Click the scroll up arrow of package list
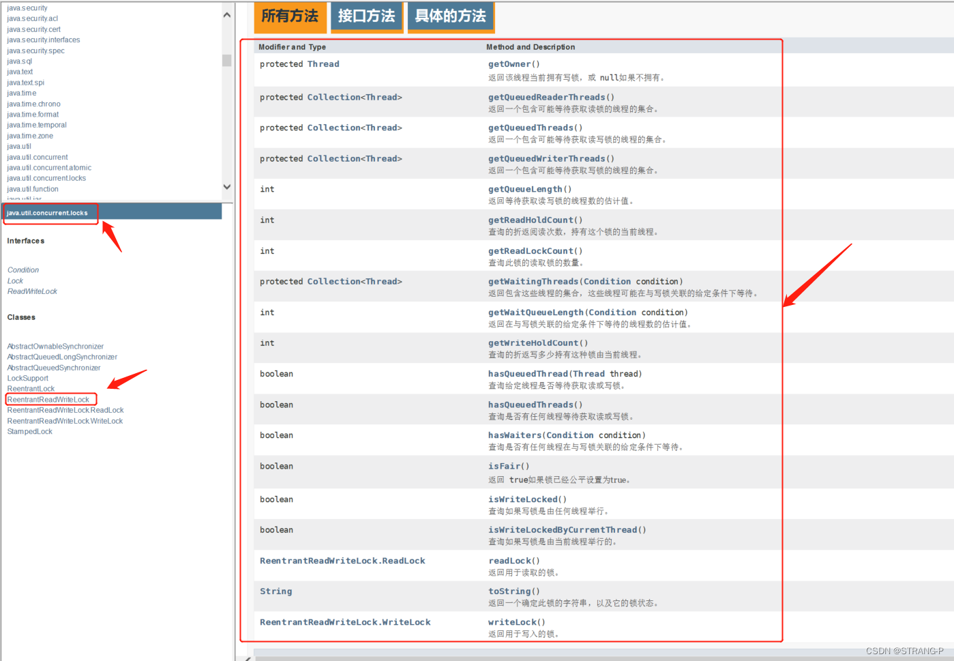Viewport: 954px width, 661px height. coord(227,15)
